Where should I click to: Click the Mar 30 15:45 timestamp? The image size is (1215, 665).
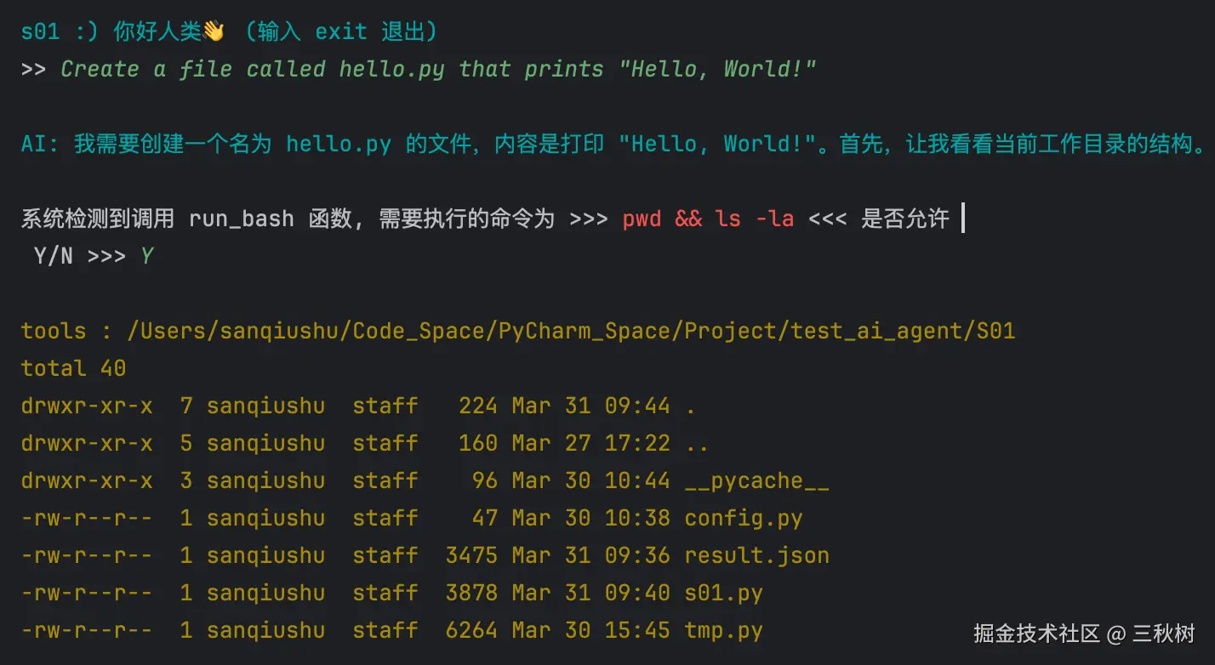pyautogui.click(x=590, y=630)
